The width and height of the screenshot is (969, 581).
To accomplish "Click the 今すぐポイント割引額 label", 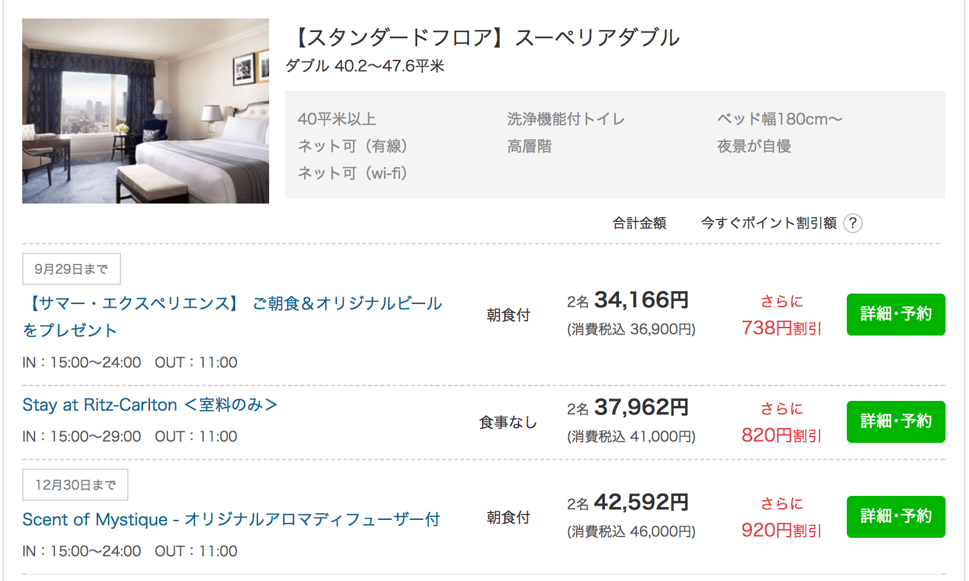I will click(768, 223).
